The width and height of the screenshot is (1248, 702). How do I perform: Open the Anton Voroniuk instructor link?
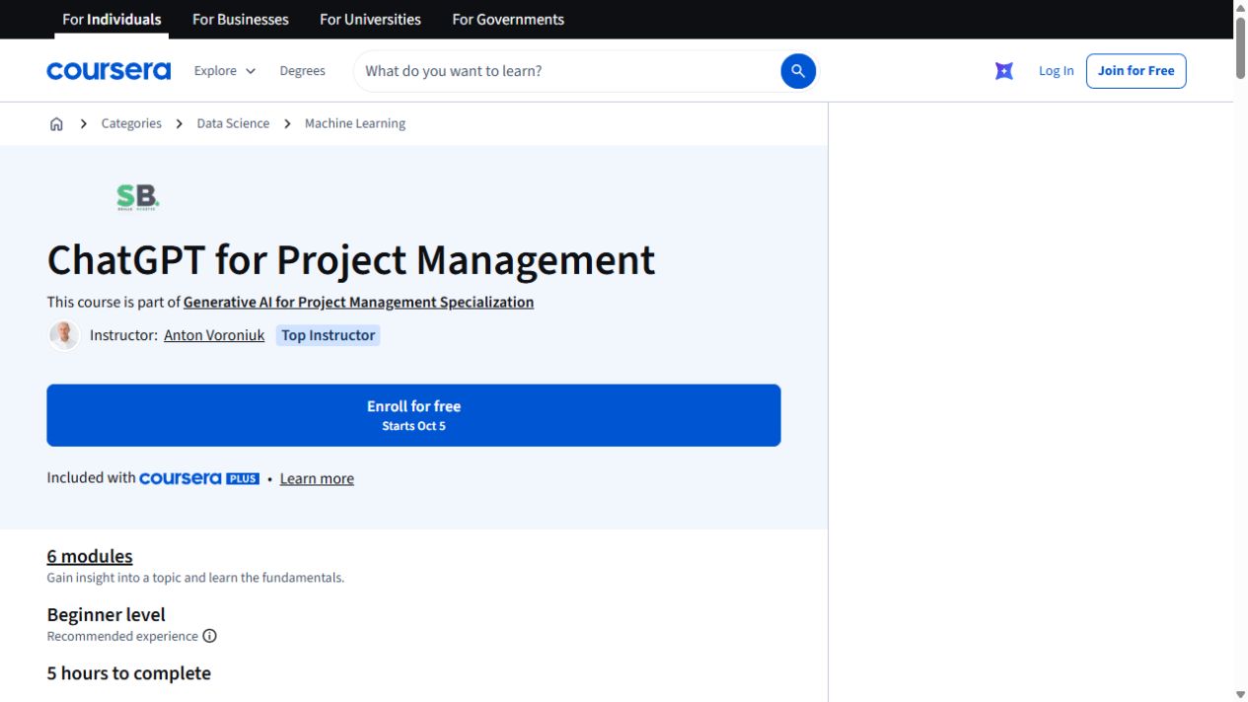pyautogui.click(x=214, y=335)
